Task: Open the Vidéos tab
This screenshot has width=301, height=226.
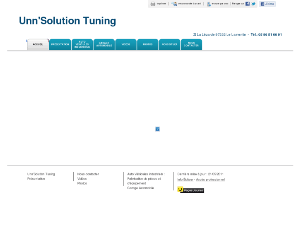Action: coord(126,44)
